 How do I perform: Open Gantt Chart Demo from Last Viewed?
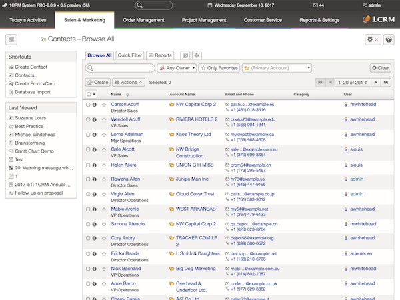pyautogui.click(x=34, y=151)
